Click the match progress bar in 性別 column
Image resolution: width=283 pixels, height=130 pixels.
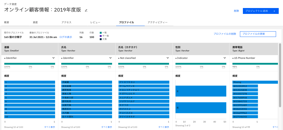tap(201, 64)
